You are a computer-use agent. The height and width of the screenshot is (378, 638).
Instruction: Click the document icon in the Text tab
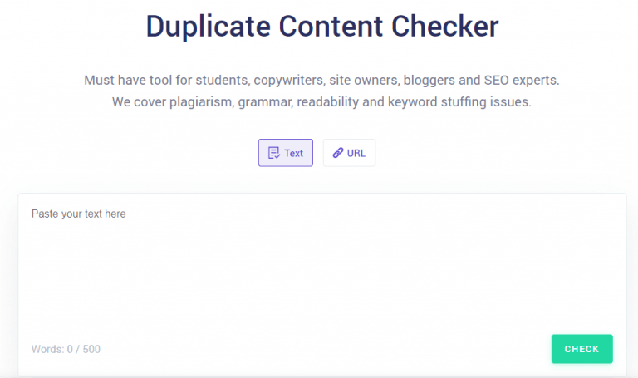[273, 153]
